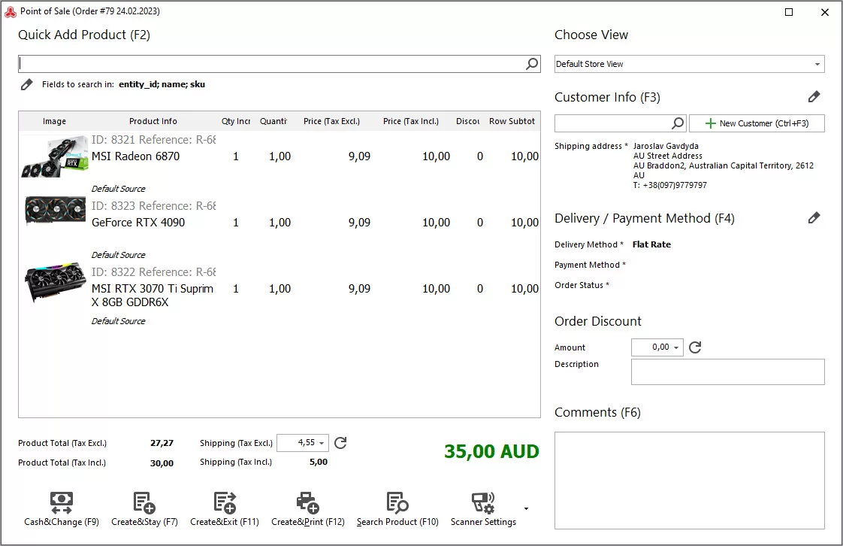Click the Quick Add Product search magnifier icon

(x=532, y=64)
